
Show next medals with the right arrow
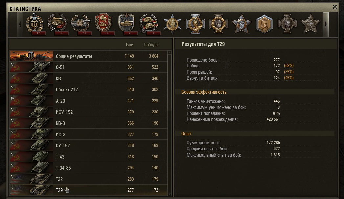(x=326, y=24)
